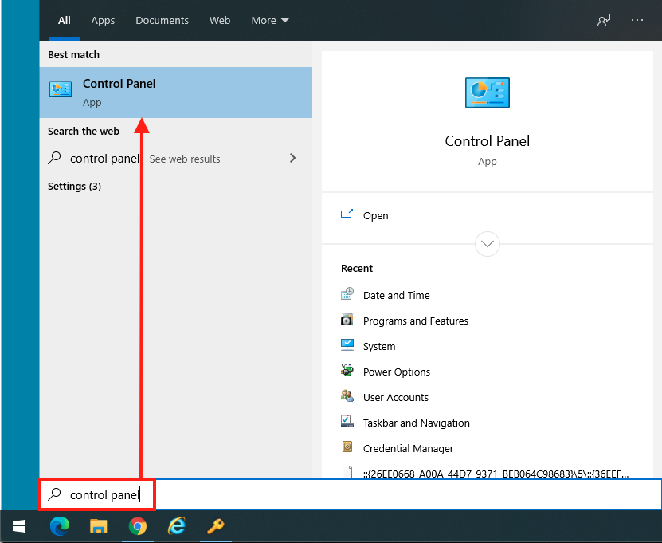662x543 pixels.
Task: Open the More dropdown filter
Action: pyautogui.click(x=270, y=20)
